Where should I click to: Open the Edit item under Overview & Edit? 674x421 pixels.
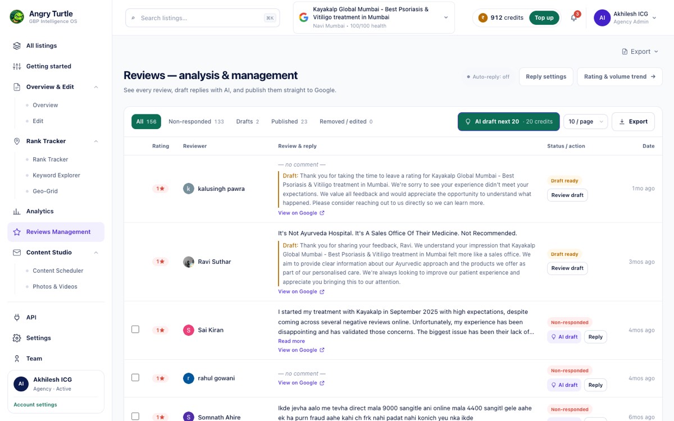point(38,121)
